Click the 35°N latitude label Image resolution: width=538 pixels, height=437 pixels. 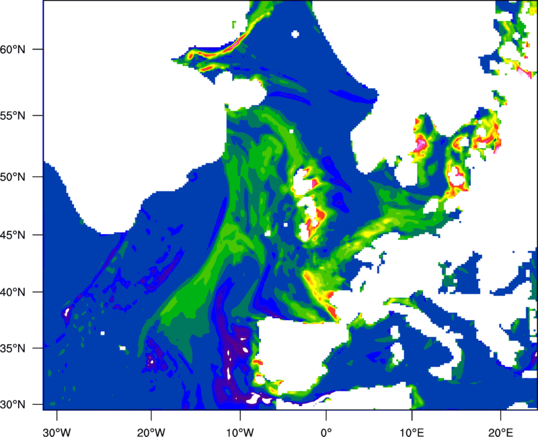[x=13, y=348]
